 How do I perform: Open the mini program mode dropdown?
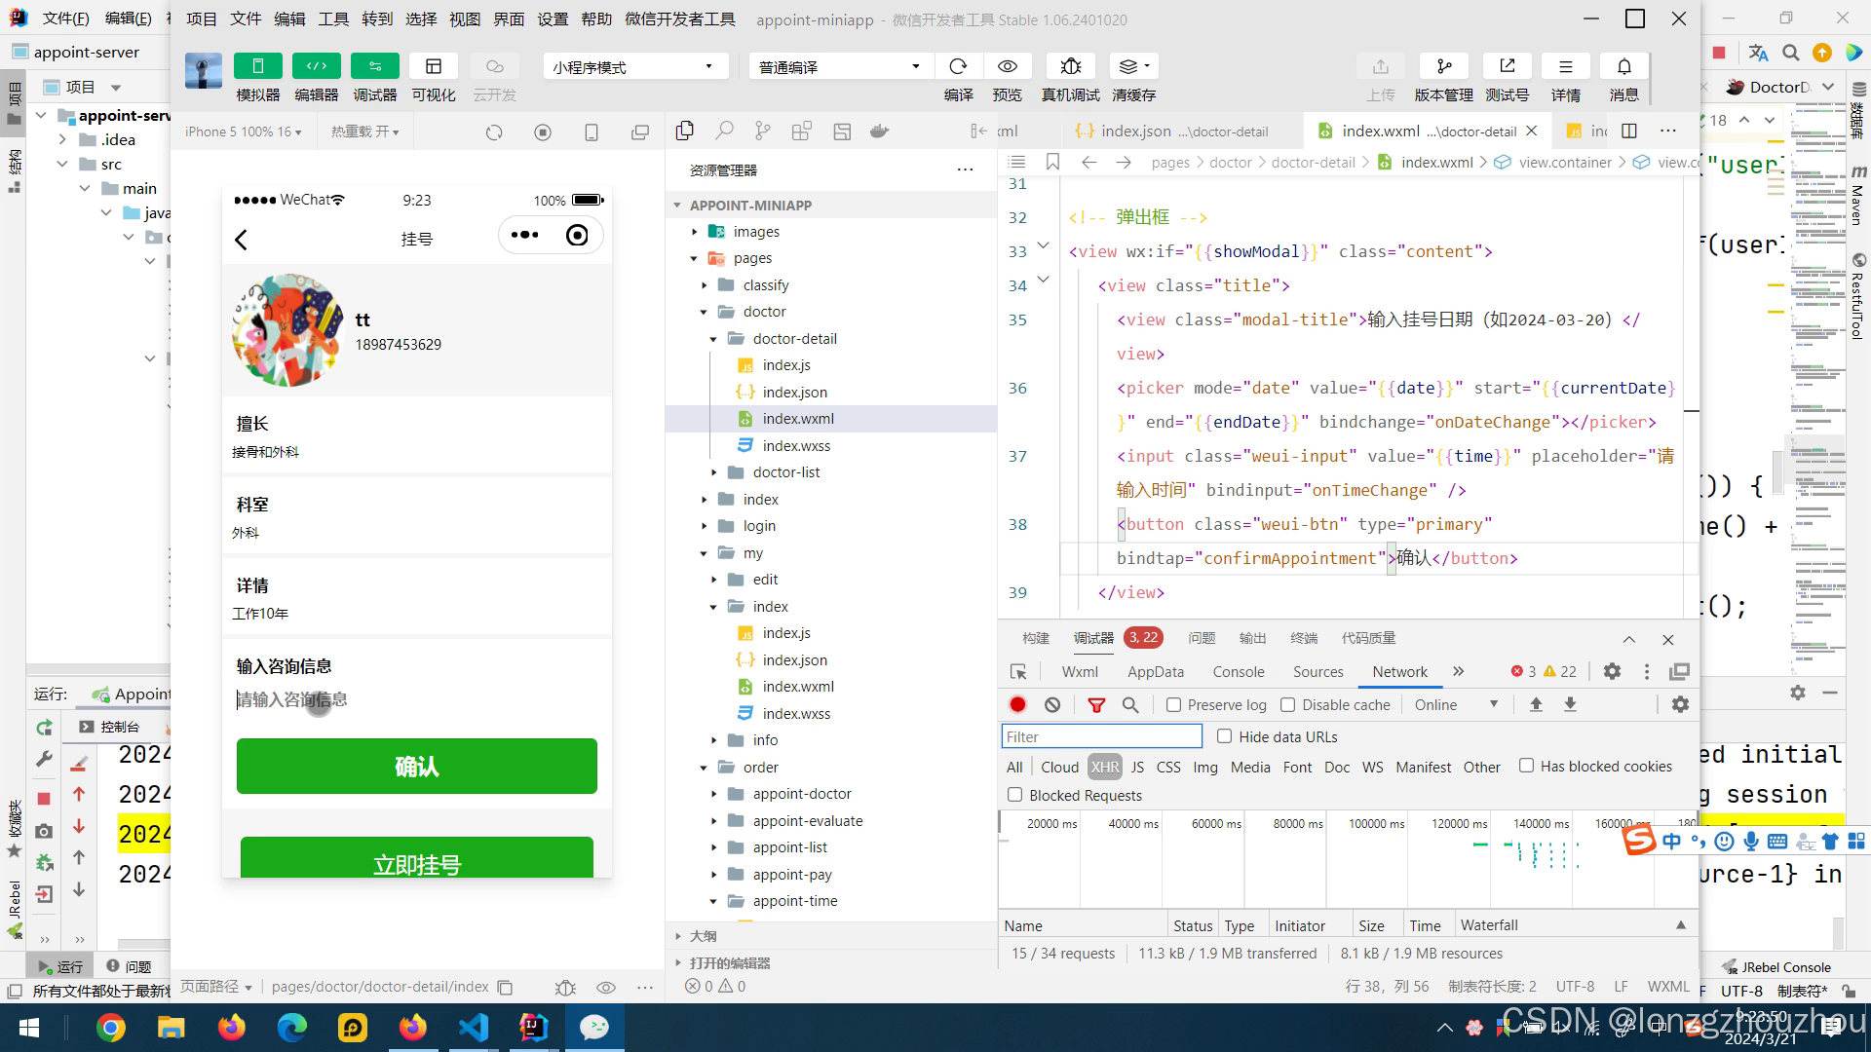634,66
